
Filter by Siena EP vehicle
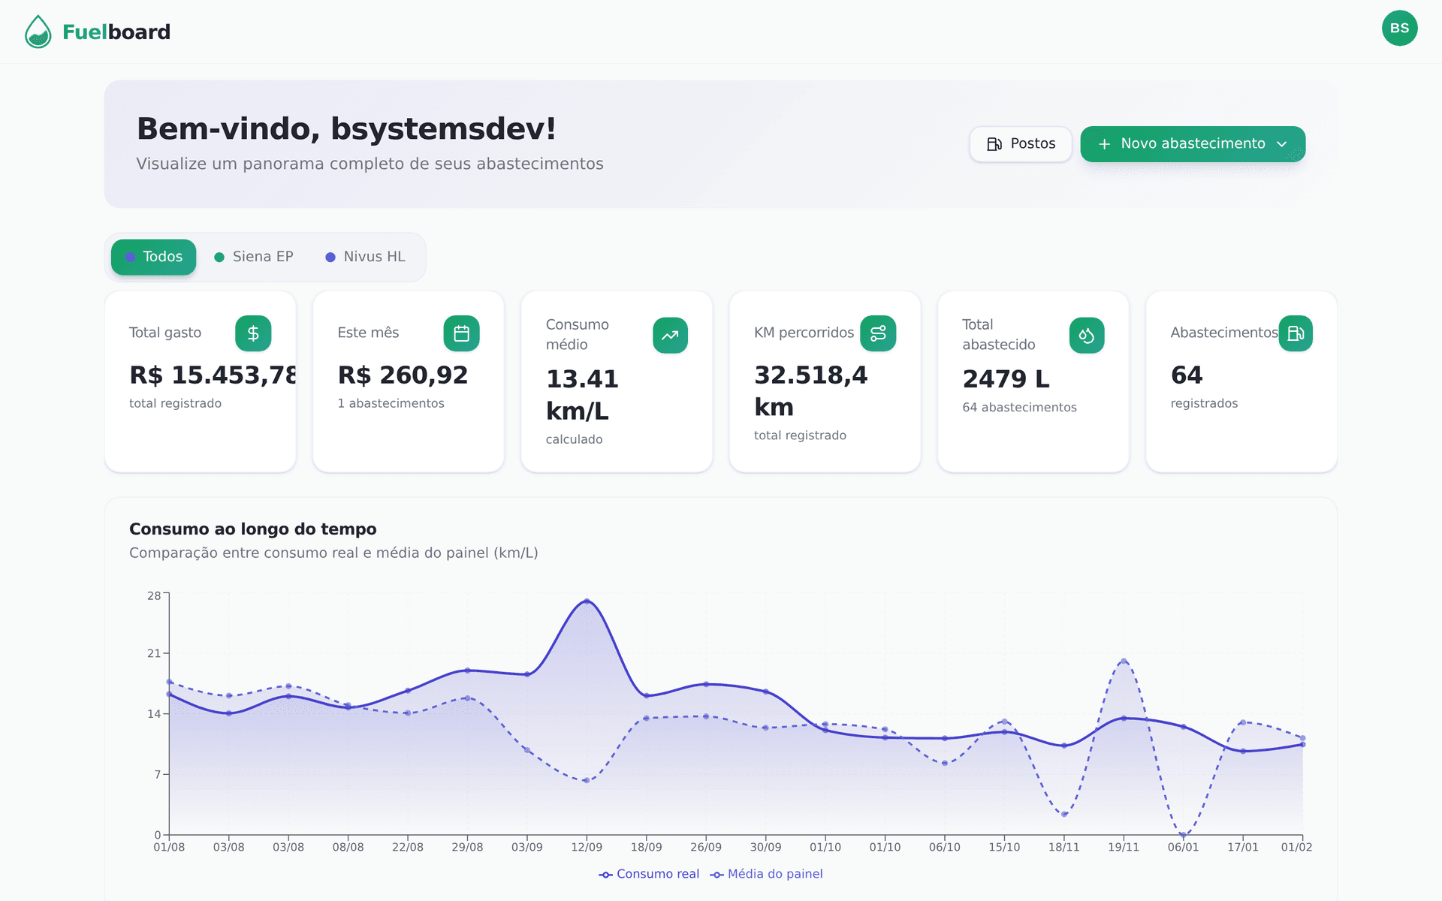pos(254,257)
